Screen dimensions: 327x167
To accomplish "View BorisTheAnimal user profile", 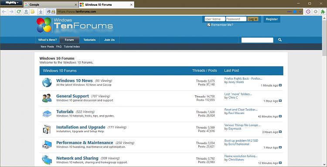I will coord(238,144).
